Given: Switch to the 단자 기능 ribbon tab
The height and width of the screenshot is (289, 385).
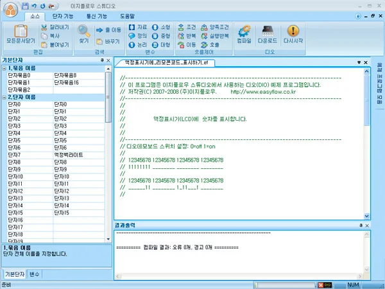Looking at the screenshot, I should pyautogui.click(x=63, y=17).
